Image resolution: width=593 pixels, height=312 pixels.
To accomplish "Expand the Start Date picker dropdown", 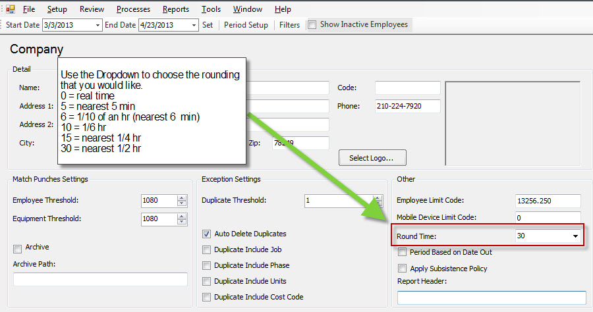I will (98, 25).
